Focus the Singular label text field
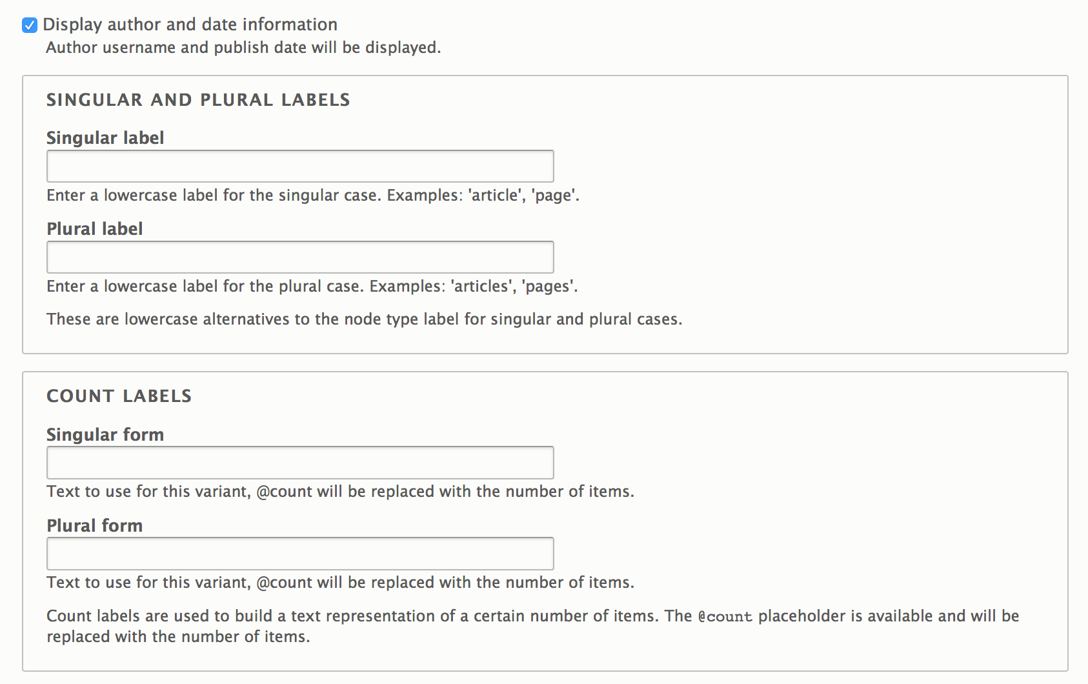 coord(300,166)
